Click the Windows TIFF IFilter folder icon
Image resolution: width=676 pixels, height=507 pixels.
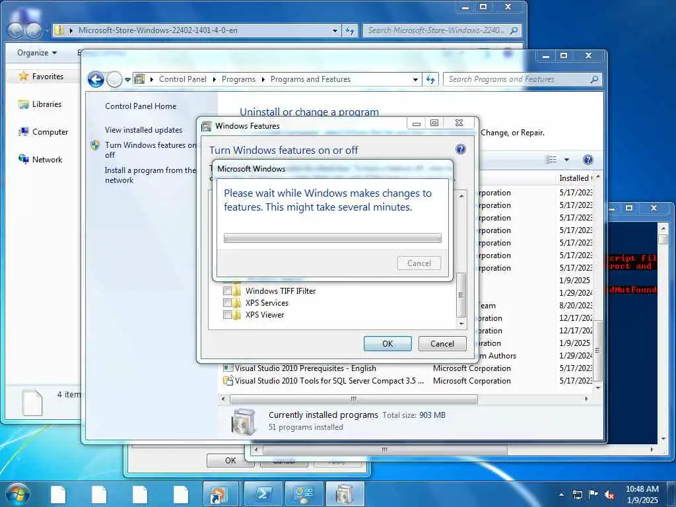click(x=237, y=291)
